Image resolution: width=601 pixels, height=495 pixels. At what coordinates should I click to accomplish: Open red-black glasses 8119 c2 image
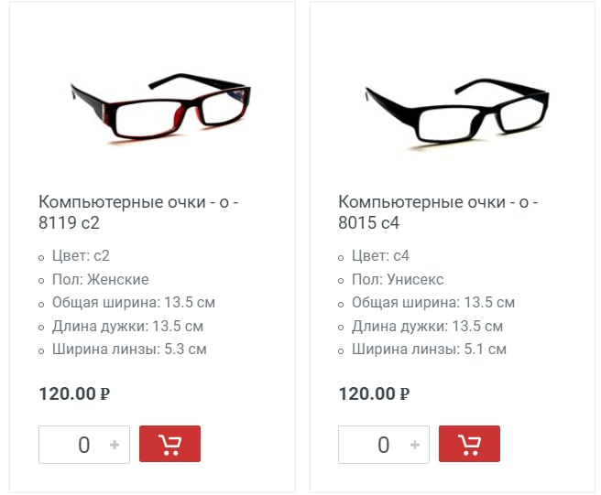(x=161, y=108)
